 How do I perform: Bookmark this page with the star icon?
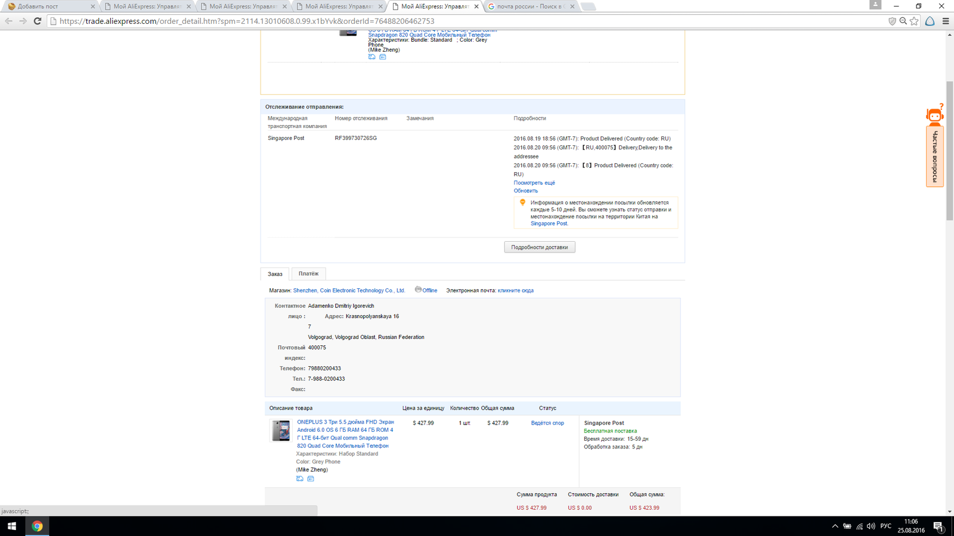click(914, 21)
